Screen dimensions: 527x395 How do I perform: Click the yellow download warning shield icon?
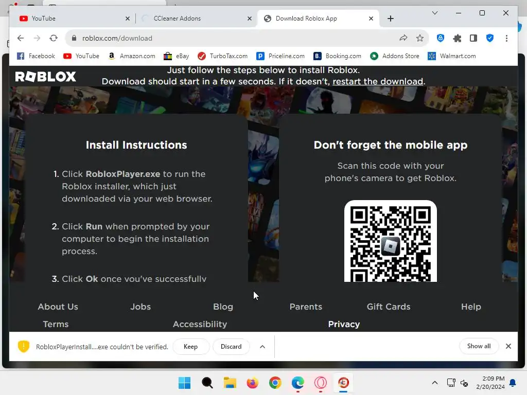pyautogui.click(x=24, y=346)
